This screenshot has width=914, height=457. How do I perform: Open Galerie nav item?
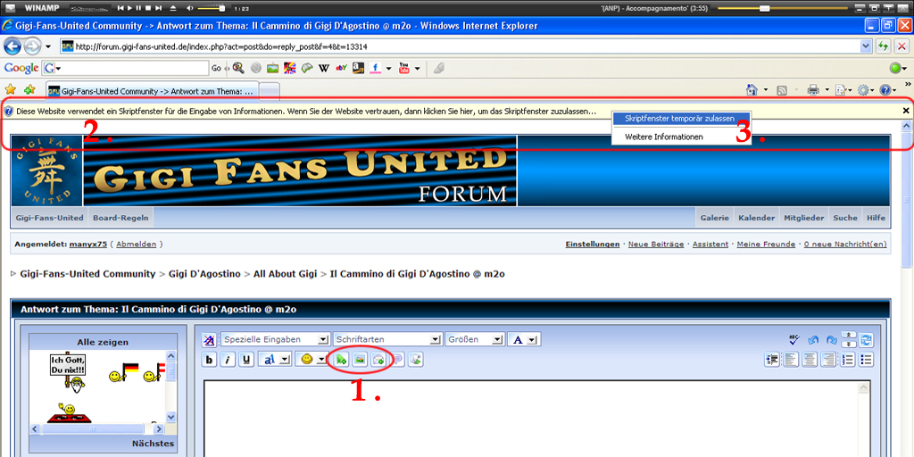(x=715, y=218)
